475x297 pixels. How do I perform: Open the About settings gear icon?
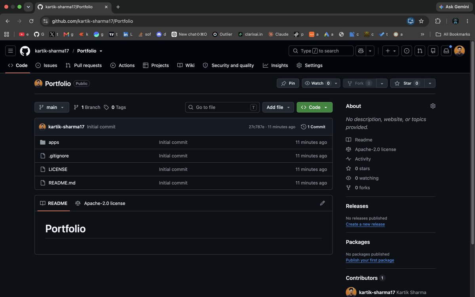click(x=433, y=106)
